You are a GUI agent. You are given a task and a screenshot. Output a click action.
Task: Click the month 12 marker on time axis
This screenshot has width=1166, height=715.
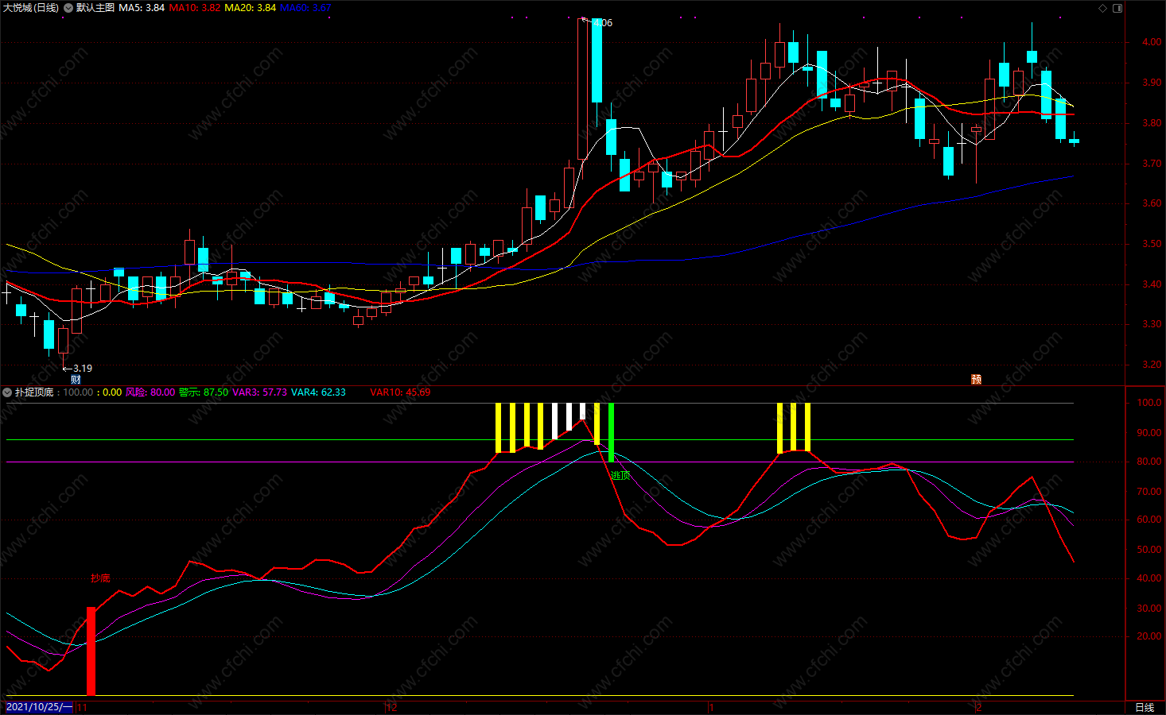click(x=391, y=708)
